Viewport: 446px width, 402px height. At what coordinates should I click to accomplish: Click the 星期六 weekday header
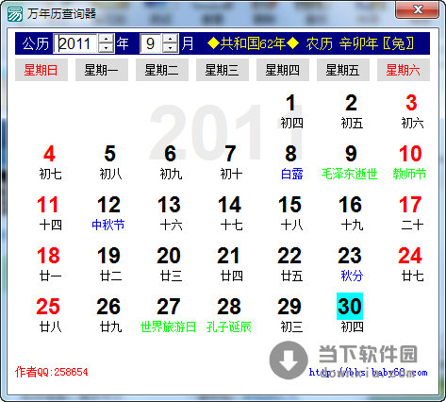pyautogui.click(x=404, y=70)
